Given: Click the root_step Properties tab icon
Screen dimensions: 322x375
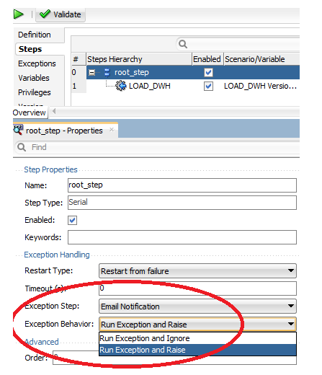Looking at the screenshot, I should pos(18,130).
